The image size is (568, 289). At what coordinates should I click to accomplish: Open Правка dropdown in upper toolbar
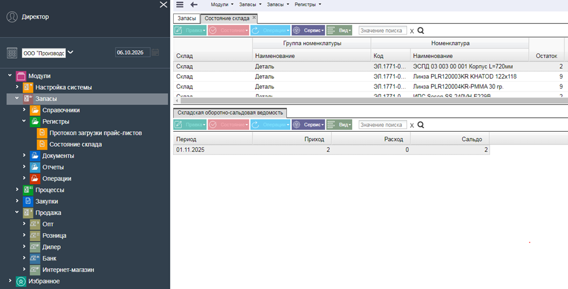tap(190, 31)
